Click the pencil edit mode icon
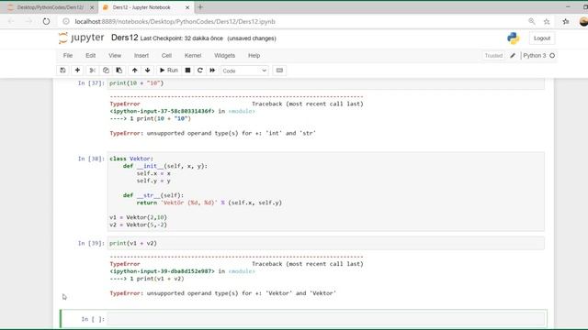This screenshot has width=588, height=330. (513, 55)
